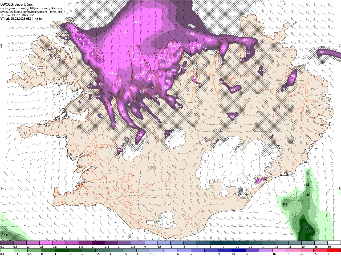
Task: Click the dark mauve 0.2–0.3 snow legend swatch
Action: tap(7, 243)
